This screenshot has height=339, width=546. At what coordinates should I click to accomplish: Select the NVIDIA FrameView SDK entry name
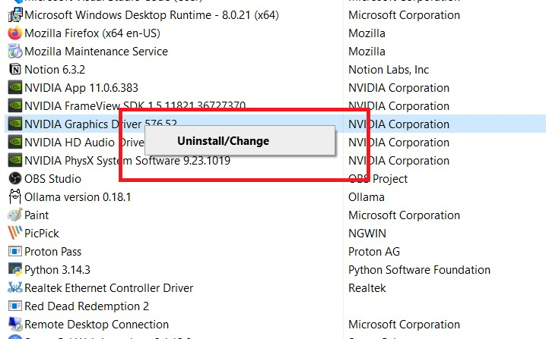pyautogui.click(x=135, y=105)
